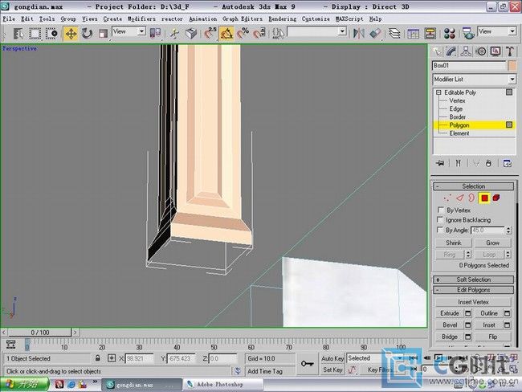Open the Material Editor

[450, 33]
